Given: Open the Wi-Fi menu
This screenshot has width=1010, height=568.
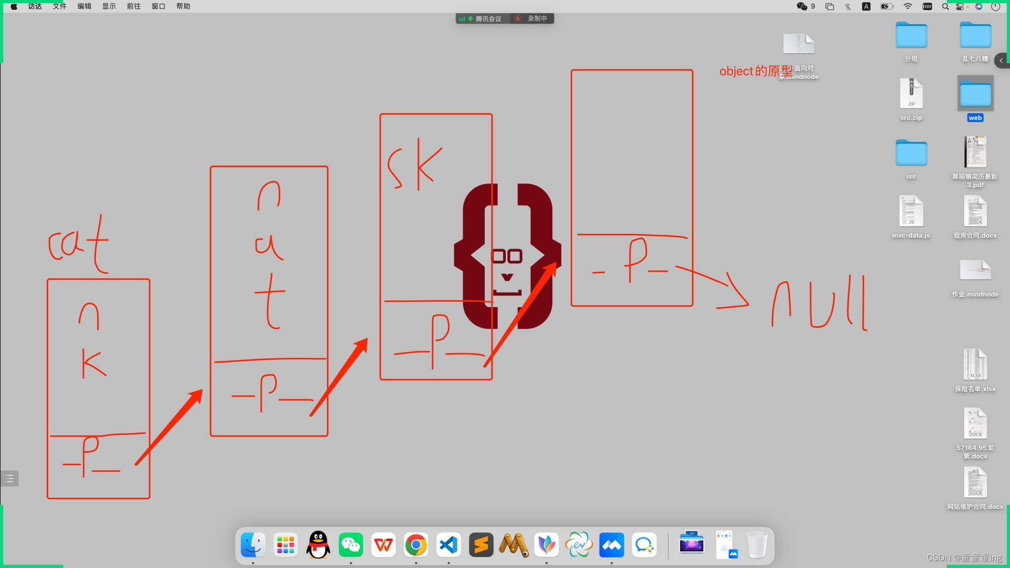Looking at the screenshot, I should (908, 6).
